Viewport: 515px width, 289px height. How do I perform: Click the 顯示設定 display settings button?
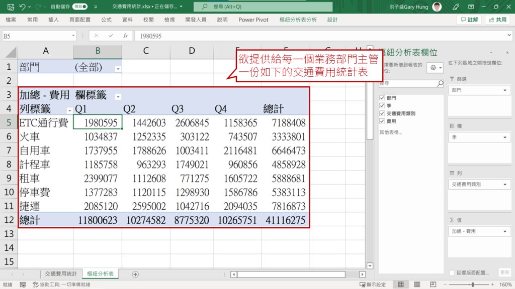373,284
